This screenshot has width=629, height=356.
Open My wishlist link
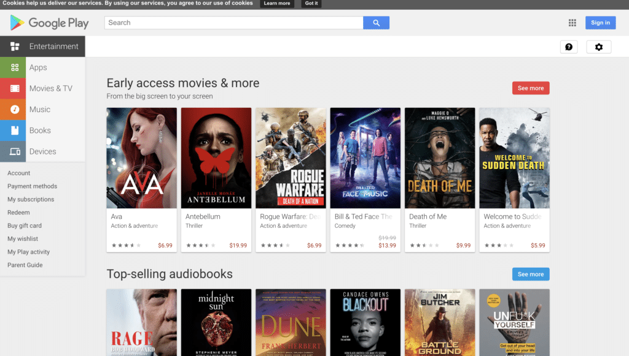coord(23,239)
